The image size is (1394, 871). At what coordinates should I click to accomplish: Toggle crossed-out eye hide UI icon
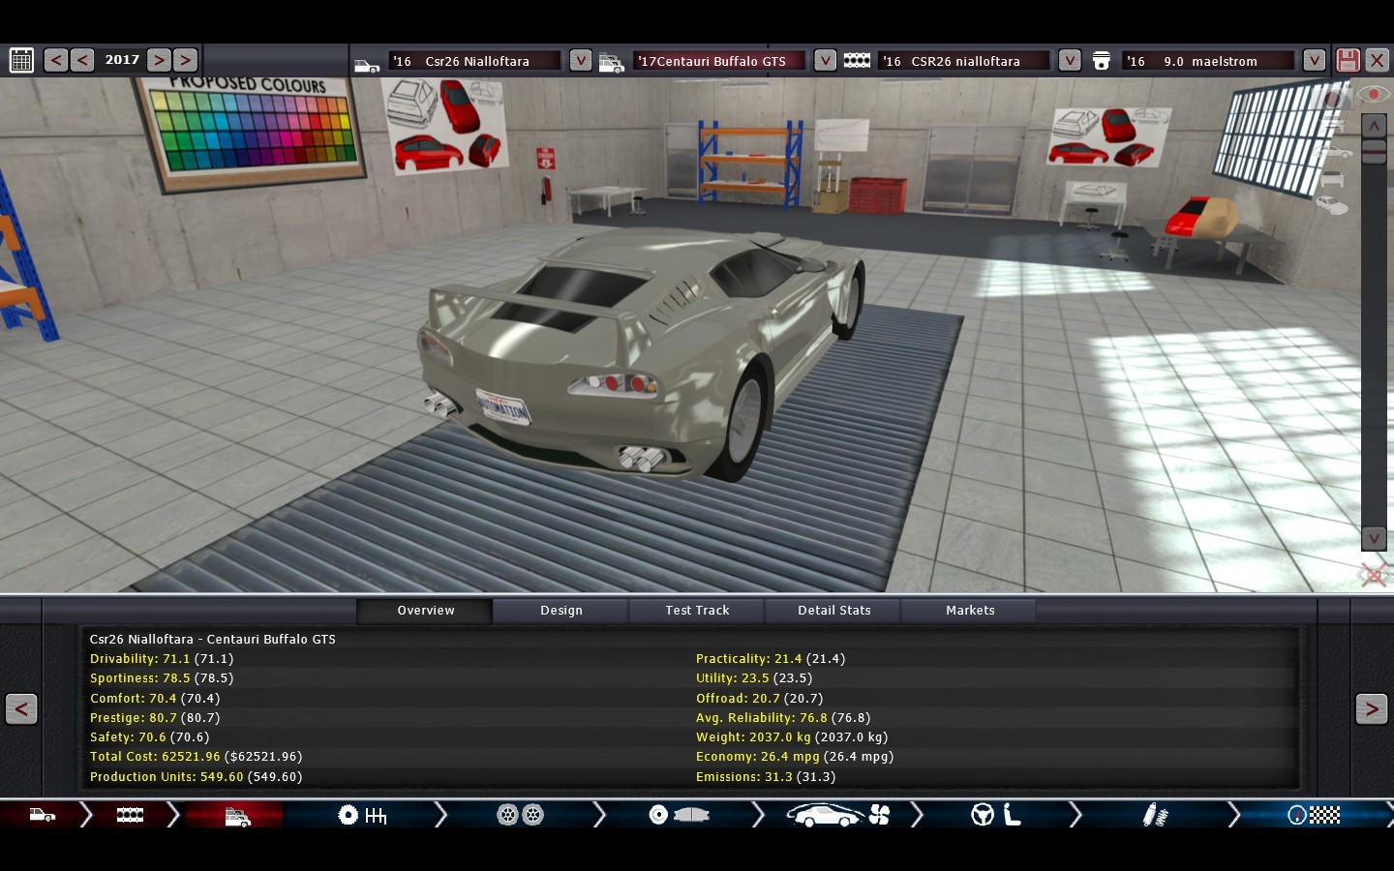(x=1373, y=575)
